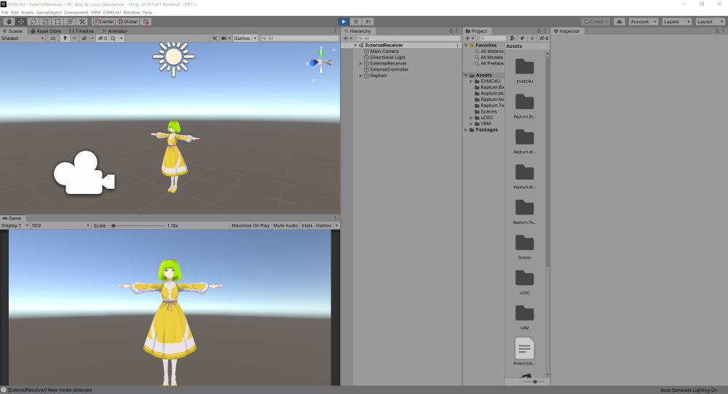Toggle hidden objects visibility in Scene
Screen dimensions: 728x394
coord(103,38)
